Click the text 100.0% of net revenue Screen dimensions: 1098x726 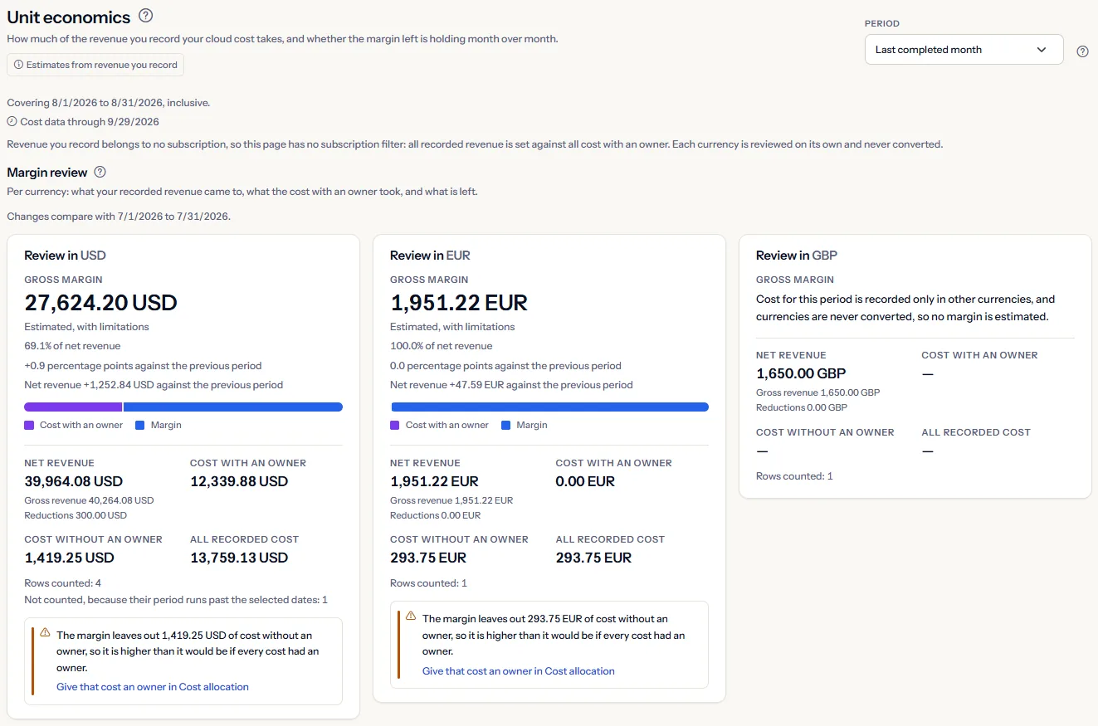click(442, 346)
